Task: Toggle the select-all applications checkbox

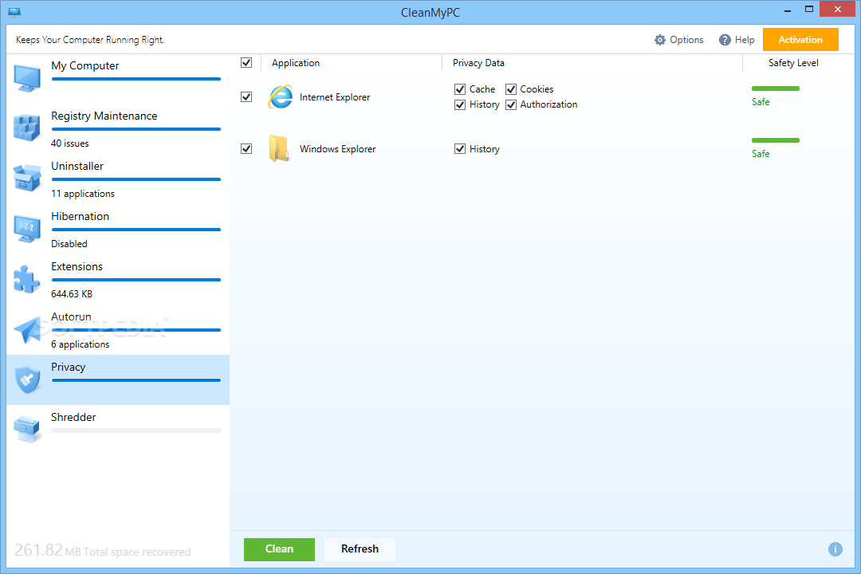Action: click(246, 63)
